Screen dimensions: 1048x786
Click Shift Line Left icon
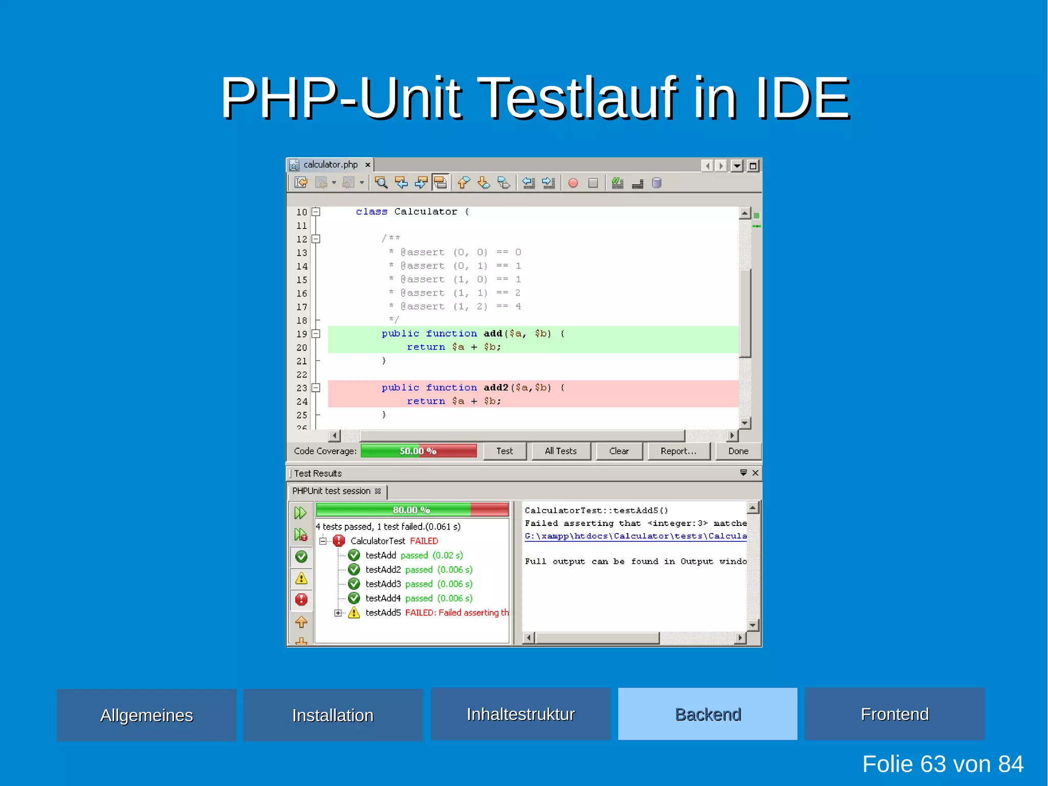[529, 182]
